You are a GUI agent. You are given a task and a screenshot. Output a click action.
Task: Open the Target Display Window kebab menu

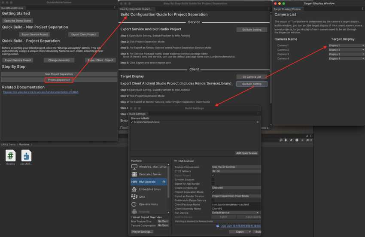tap(363, 9)
